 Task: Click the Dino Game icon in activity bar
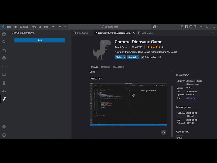coord(4,99)
